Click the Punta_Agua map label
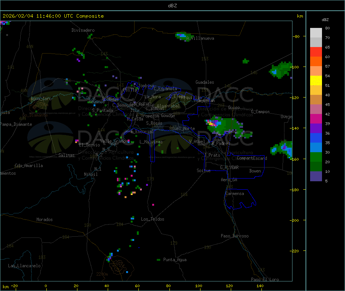The image size is (345, 291). pos(175,260)
